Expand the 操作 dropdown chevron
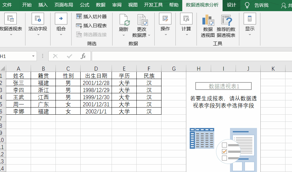Image resolution: width=292 pixels, height=172 pixels. pos(166,35)
